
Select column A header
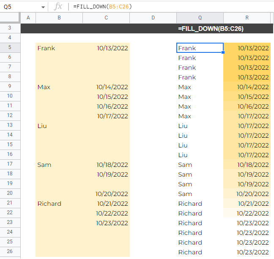tap(28, 18)
